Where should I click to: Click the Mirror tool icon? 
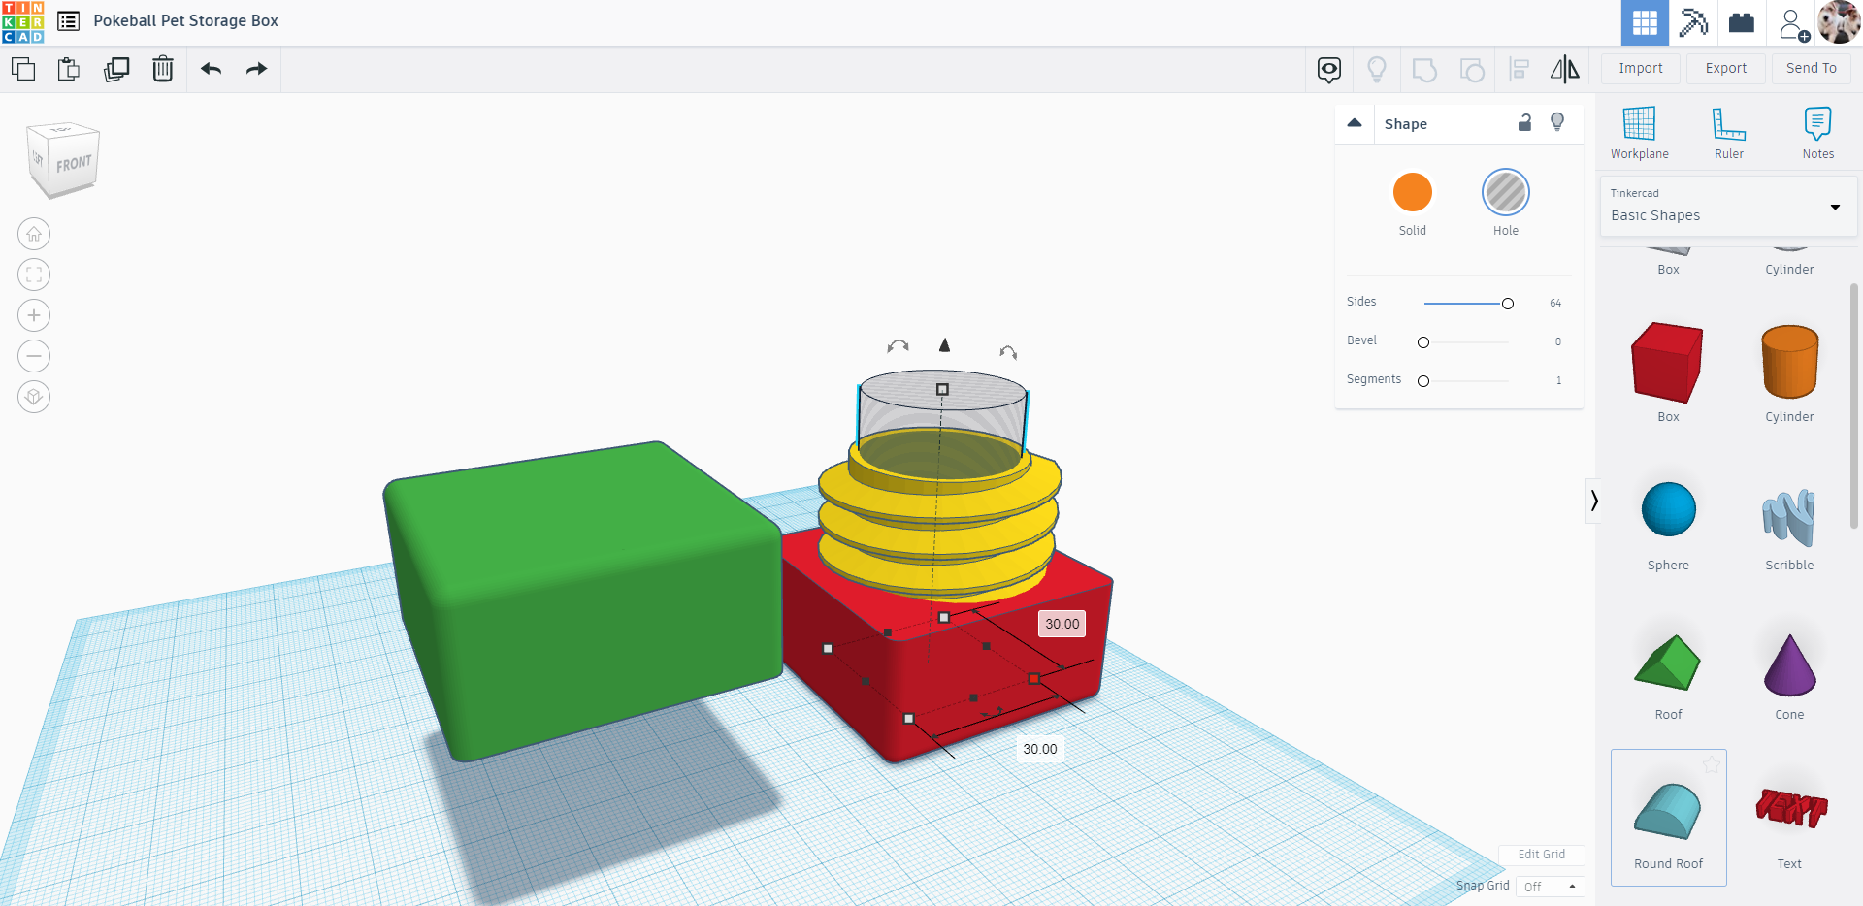point(1564,69)
